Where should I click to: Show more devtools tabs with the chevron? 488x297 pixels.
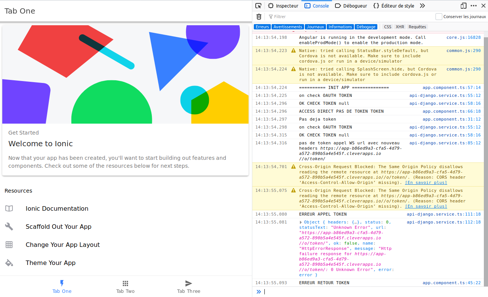click(x=422, y=6)
